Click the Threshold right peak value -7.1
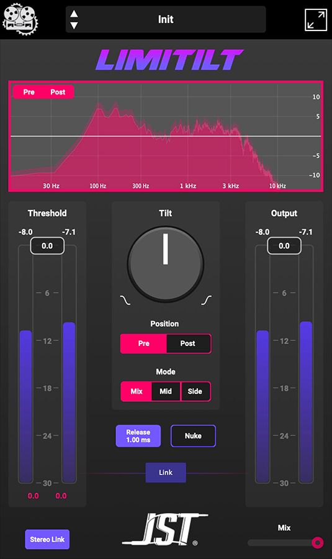The height and width of the screenshot is (559, 332). 69,232
